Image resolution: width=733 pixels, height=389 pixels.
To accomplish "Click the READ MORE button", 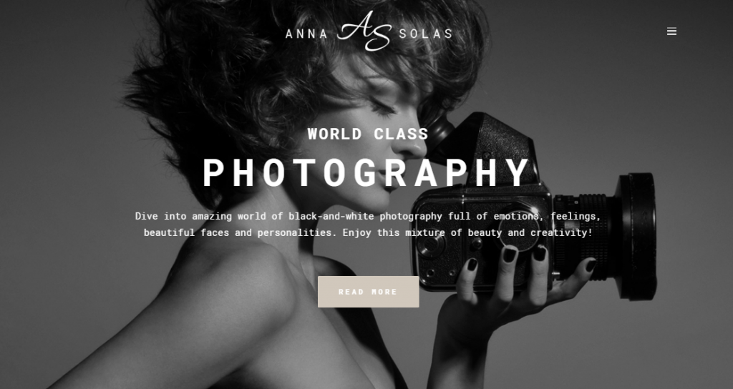I will coord(369,292).
